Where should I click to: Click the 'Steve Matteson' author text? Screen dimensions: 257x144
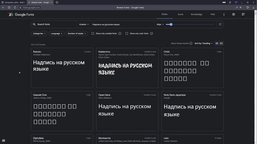point(105,98)
